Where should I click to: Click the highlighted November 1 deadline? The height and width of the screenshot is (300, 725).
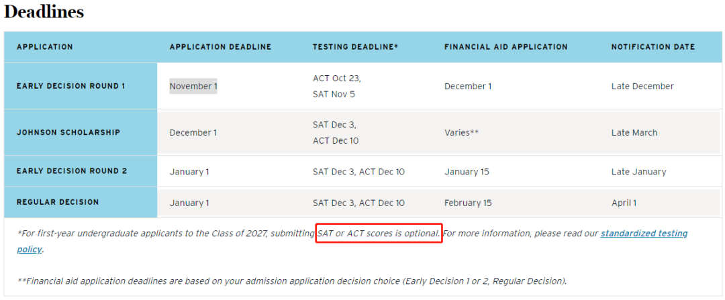coord(193,86)
